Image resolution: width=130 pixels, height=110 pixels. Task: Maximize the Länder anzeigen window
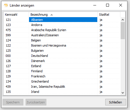pos(108,5)
